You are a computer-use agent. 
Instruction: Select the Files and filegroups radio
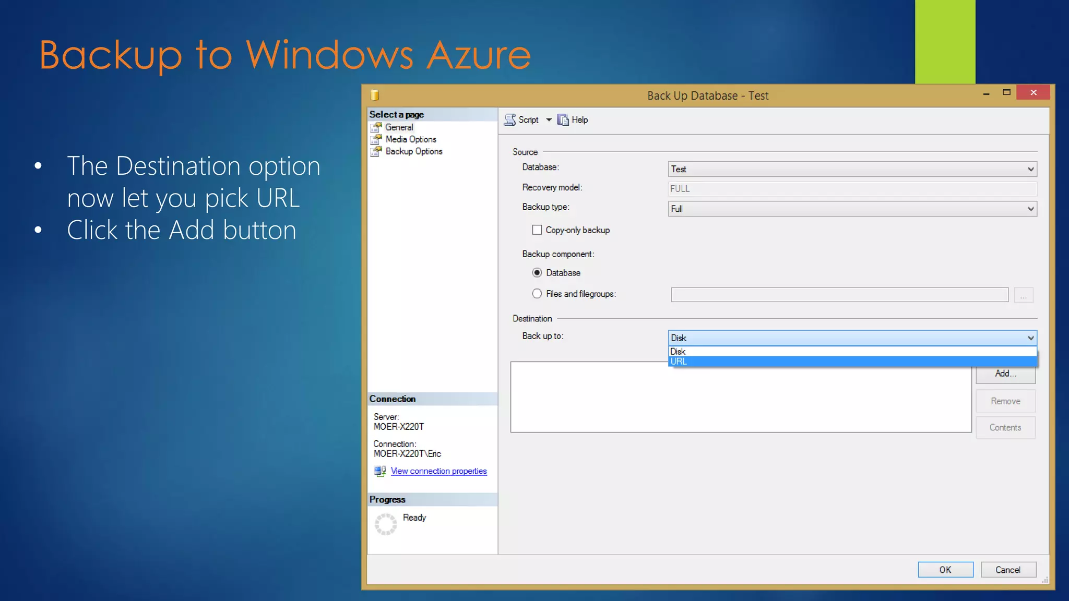(537, 294)
